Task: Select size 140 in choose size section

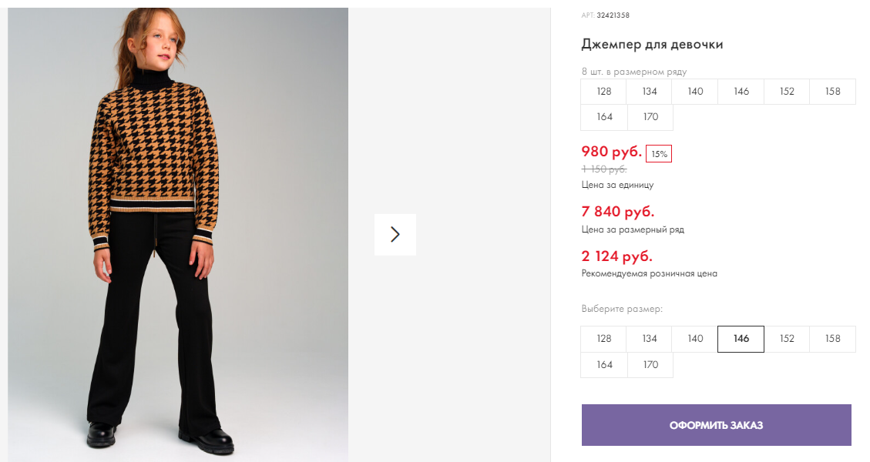Action: coord(694,339)
